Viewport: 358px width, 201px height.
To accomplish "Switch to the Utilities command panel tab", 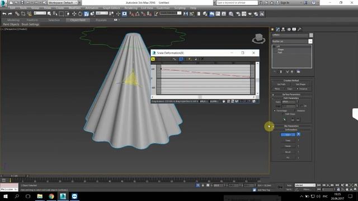I will [x=300, y=30].
